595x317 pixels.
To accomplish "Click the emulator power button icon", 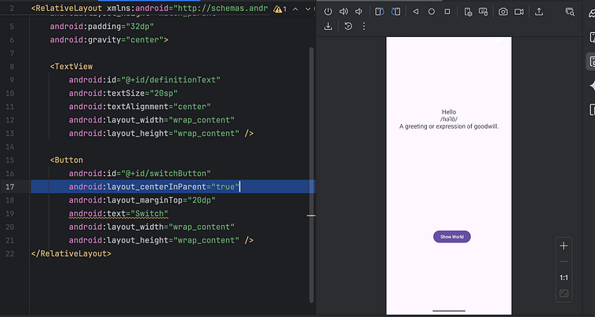I will (328, 12).
